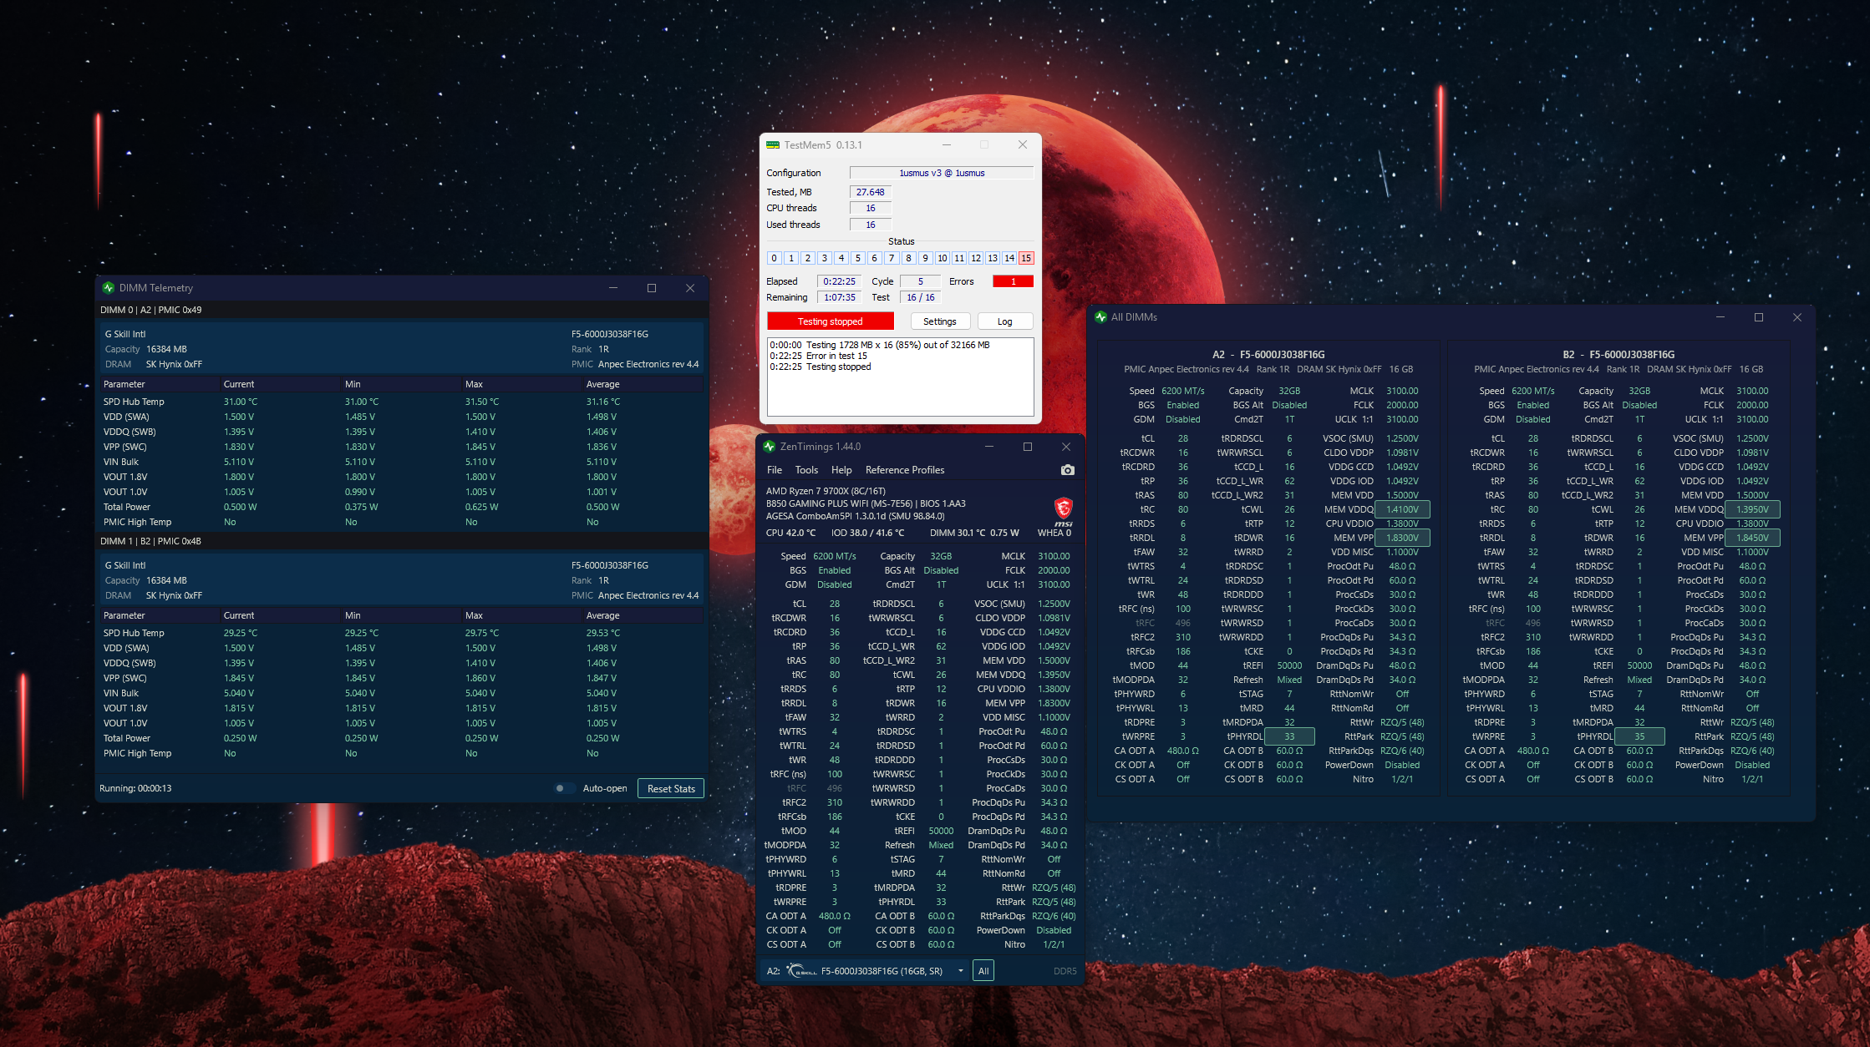Click 'AMD Ryzen 7 9700X (8C/16T)' text
This screenshot has width=1870, height=1047.
tap(826, 491)
